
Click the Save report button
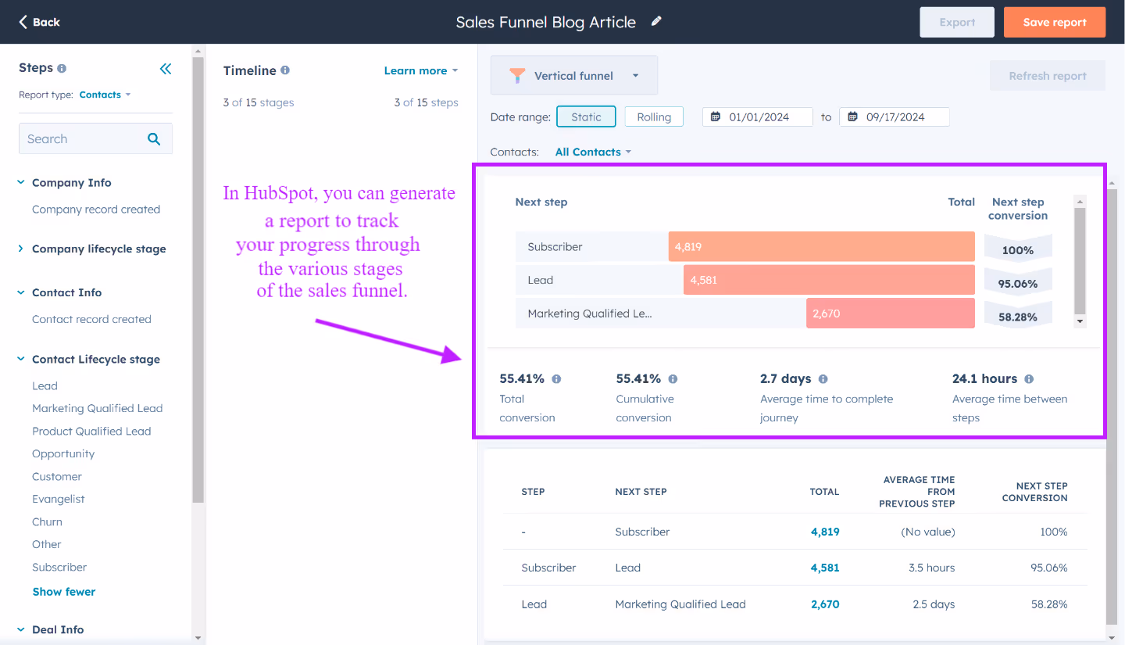[x=1054, y=22]
